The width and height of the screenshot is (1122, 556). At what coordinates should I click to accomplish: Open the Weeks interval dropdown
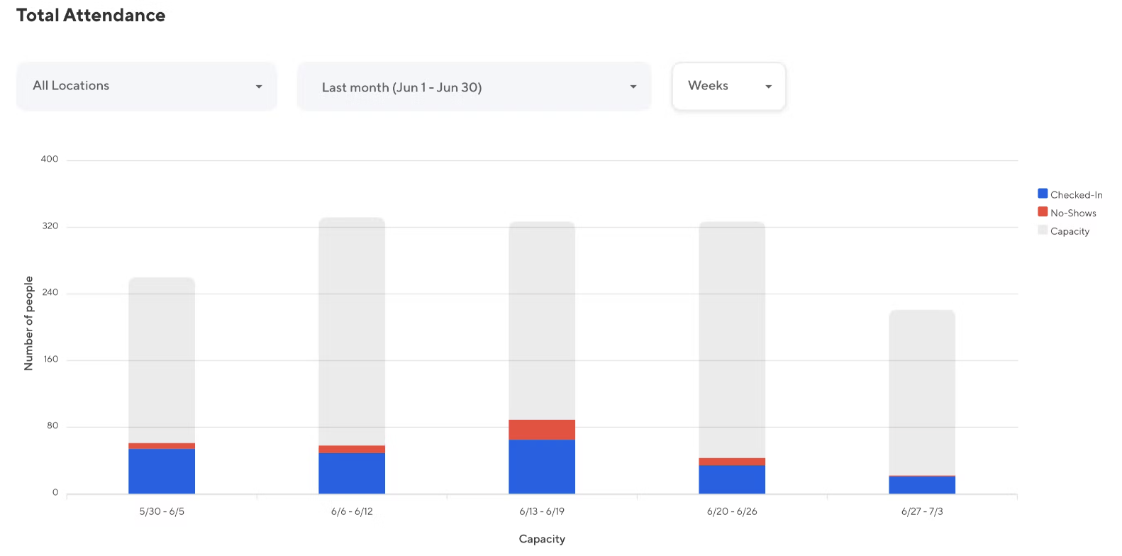(x=728, y=86)
